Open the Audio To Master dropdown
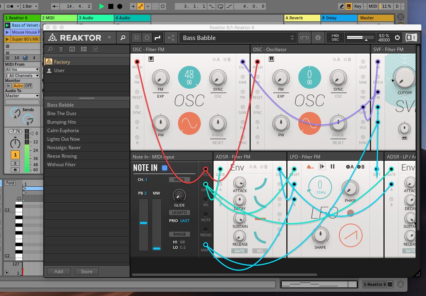The width and height of the screenshot is (426, 296). click(x=22, y=96)
